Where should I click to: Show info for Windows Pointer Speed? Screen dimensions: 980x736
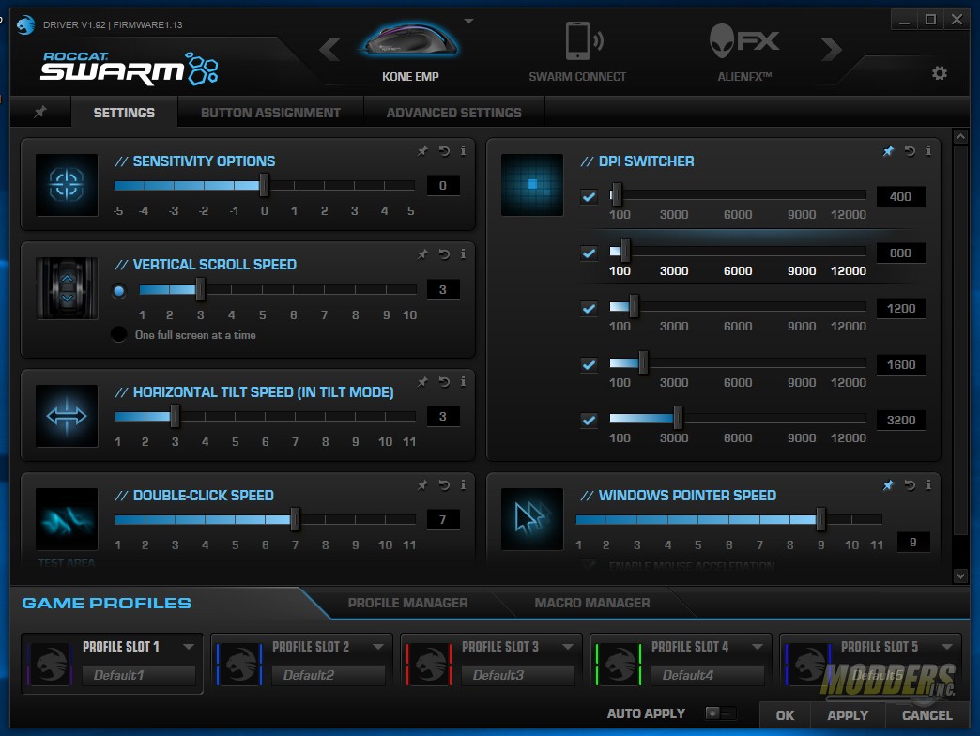coord(928,484)
